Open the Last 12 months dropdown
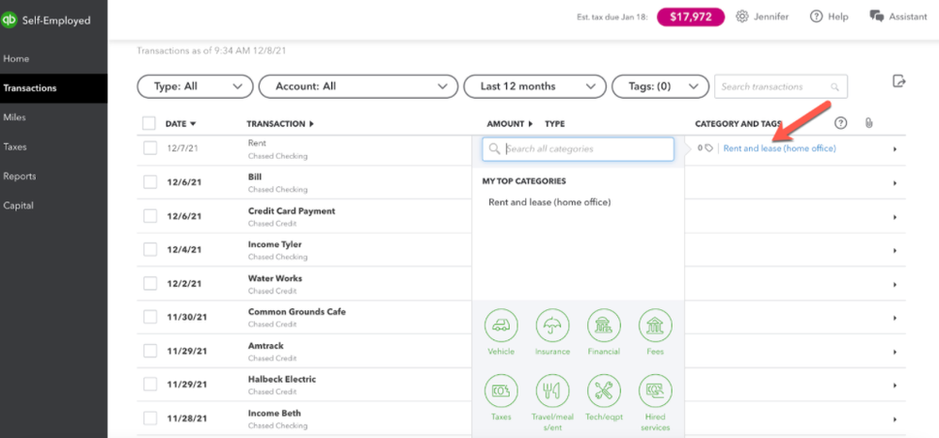This screenshot has height=438, width=939. point(534,86)
